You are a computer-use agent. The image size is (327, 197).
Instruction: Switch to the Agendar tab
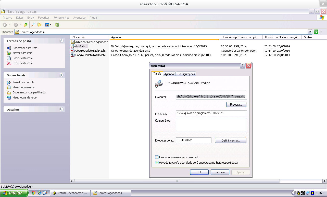point(169,74)
